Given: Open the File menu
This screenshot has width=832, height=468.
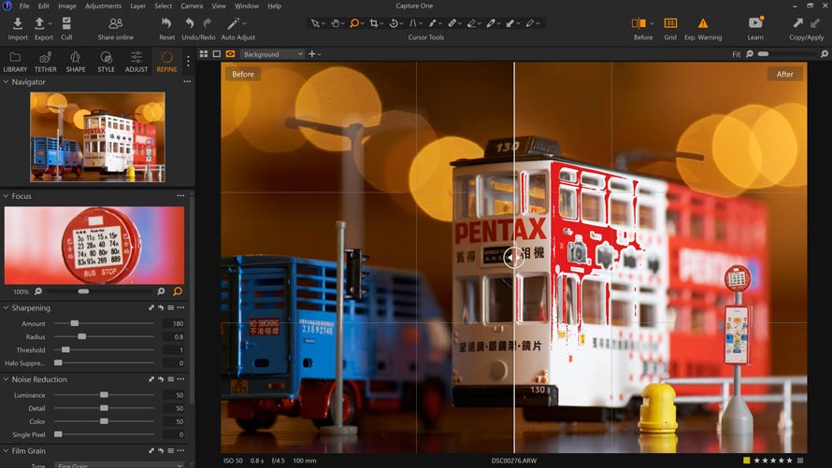Looking at the screenshot, I should click(x=24, y=6).
